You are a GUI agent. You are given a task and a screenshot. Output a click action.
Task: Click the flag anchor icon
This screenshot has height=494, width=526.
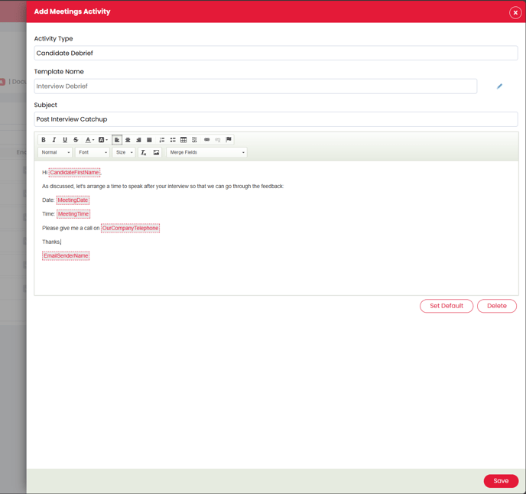pyautogui.click(x=229, y=140)
